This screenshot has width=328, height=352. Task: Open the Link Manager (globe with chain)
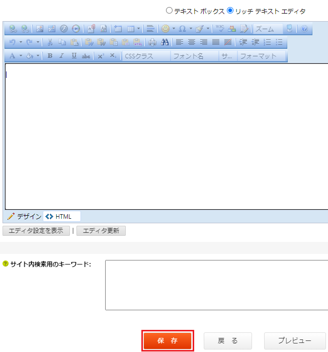[x=13, y=29]
